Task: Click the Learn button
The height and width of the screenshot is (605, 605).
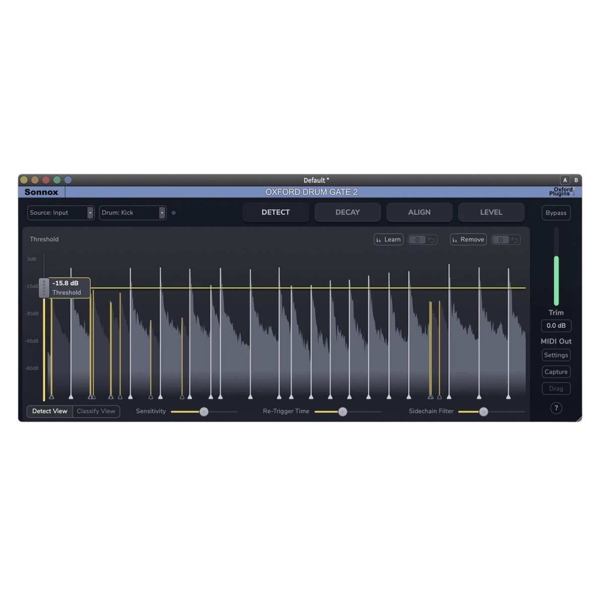Action: click(389, 239)
